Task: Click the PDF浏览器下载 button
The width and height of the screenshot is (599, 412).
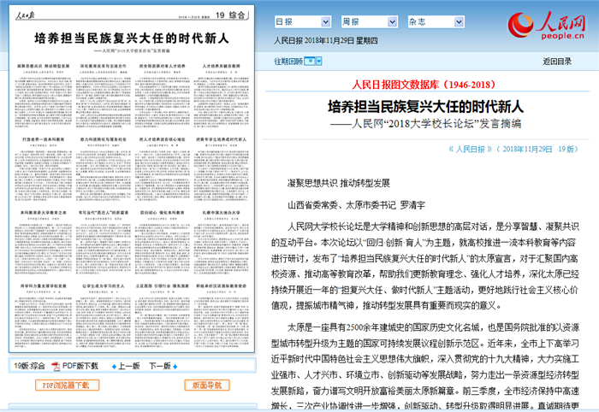Action: pos(65,386)
